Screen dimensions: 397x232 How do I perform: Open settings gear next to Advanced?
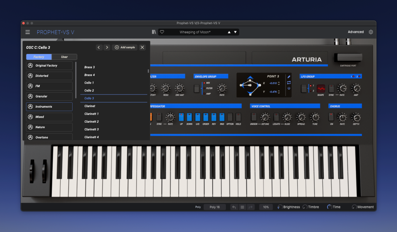point(371,32)
